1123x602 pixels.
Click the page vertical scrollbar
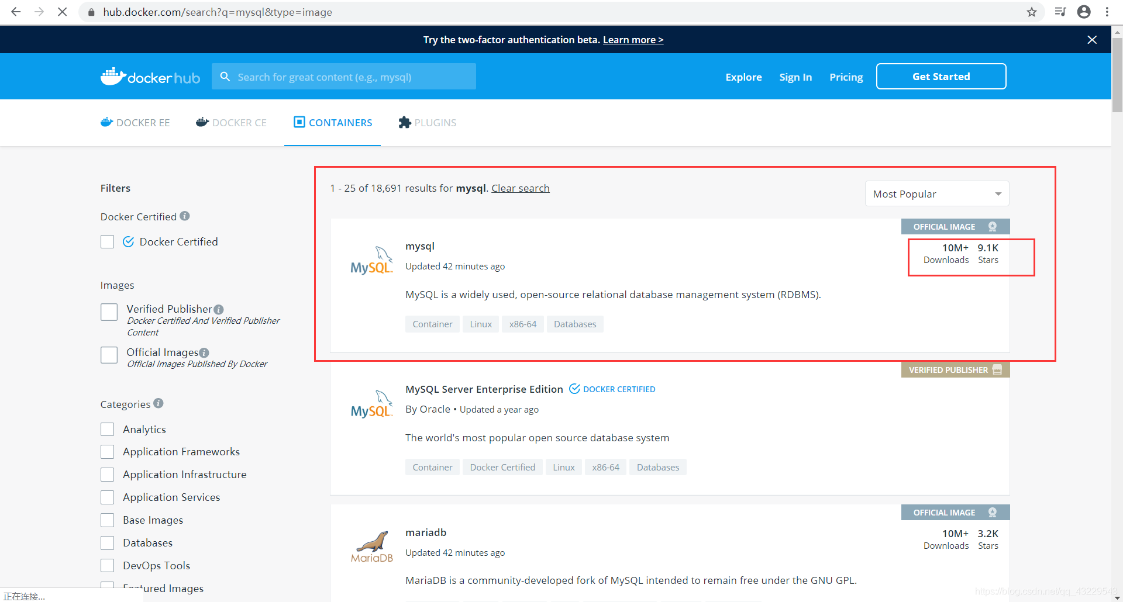[x=1117, y=76]
